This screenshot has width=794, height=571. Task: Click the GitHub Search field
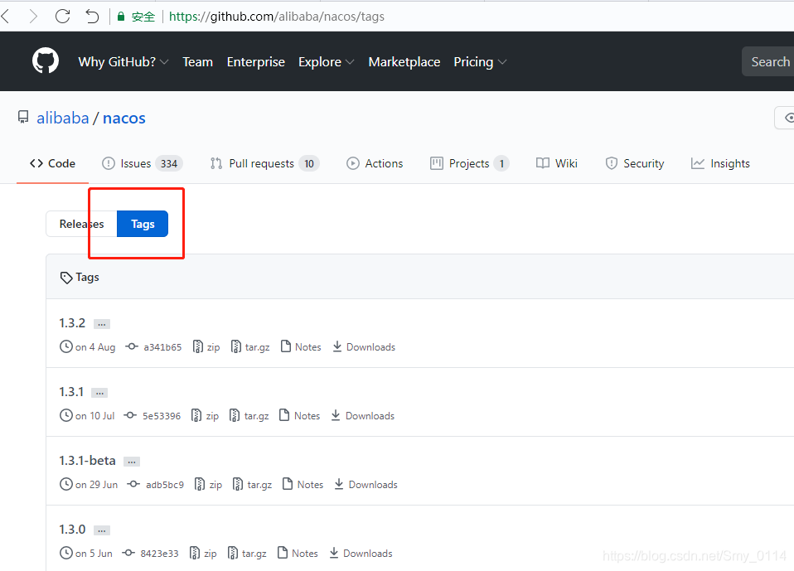(767, 62)
